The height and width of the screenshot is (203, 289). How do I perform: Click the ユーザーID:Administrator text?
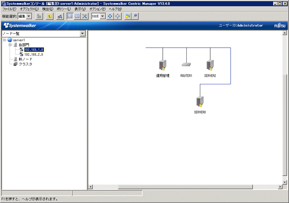click(x=241, y=25)
